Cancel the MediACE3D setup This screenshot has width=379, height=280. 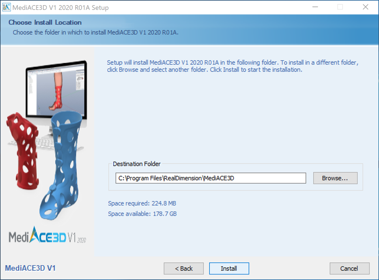(349, 269)
